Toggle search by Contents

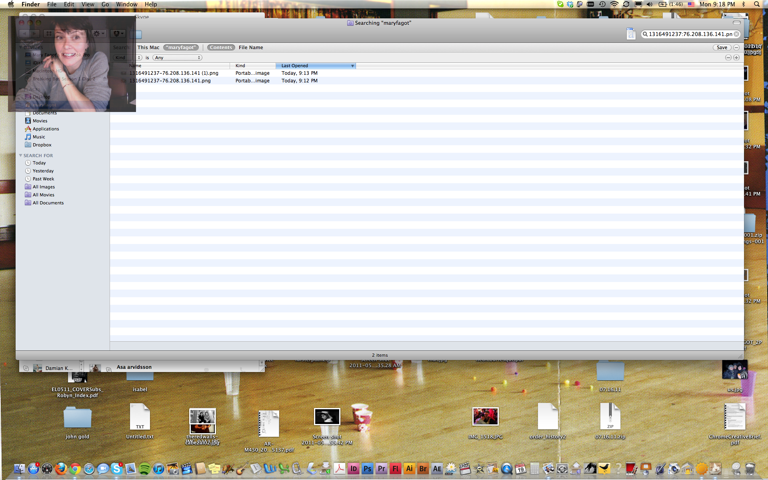[221, 48]
